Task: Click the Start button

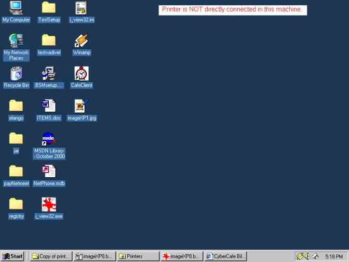Action: (x=12, y=256)
